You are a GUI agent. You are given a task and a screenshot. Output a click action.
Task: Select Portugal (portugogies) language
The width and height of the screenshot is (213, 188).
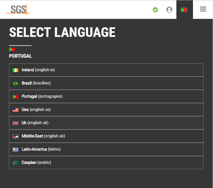[x=106, y=96]
